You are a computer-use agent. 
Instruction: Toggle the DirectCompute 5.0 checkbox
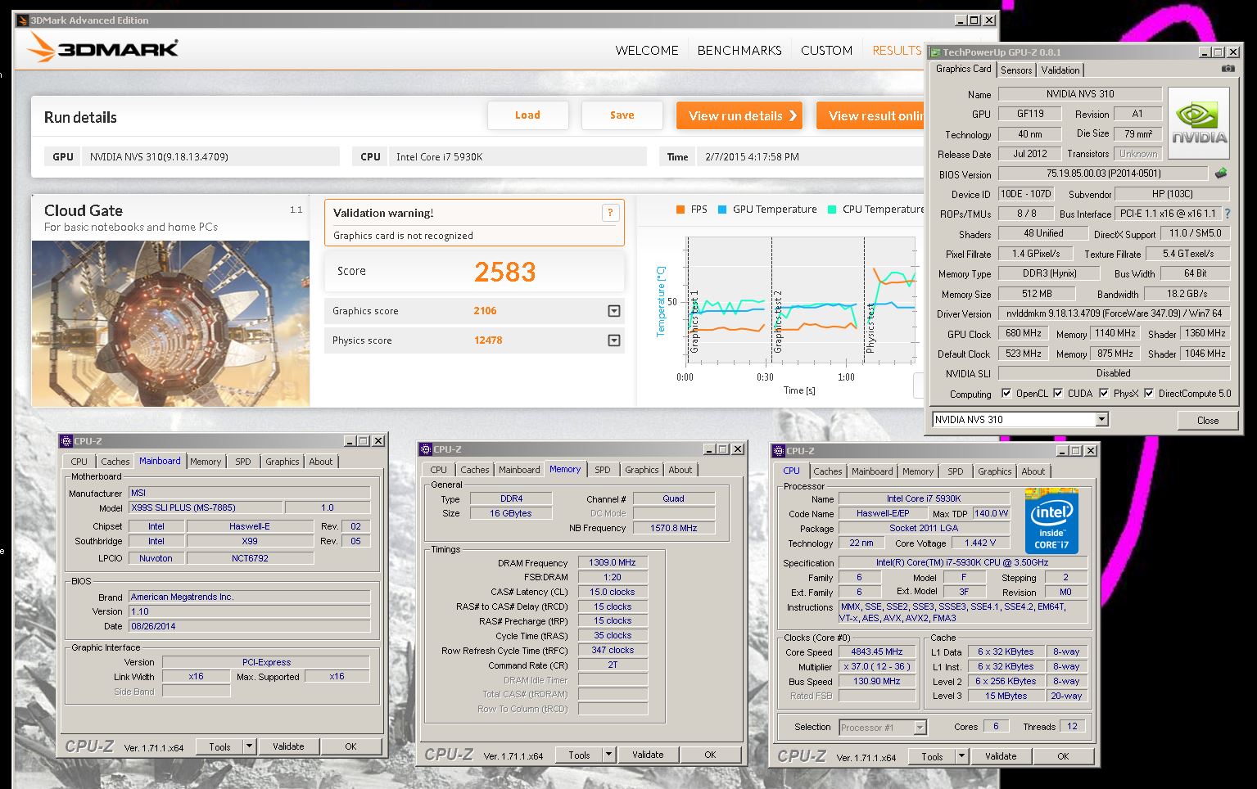click(x=1149, y=393)
